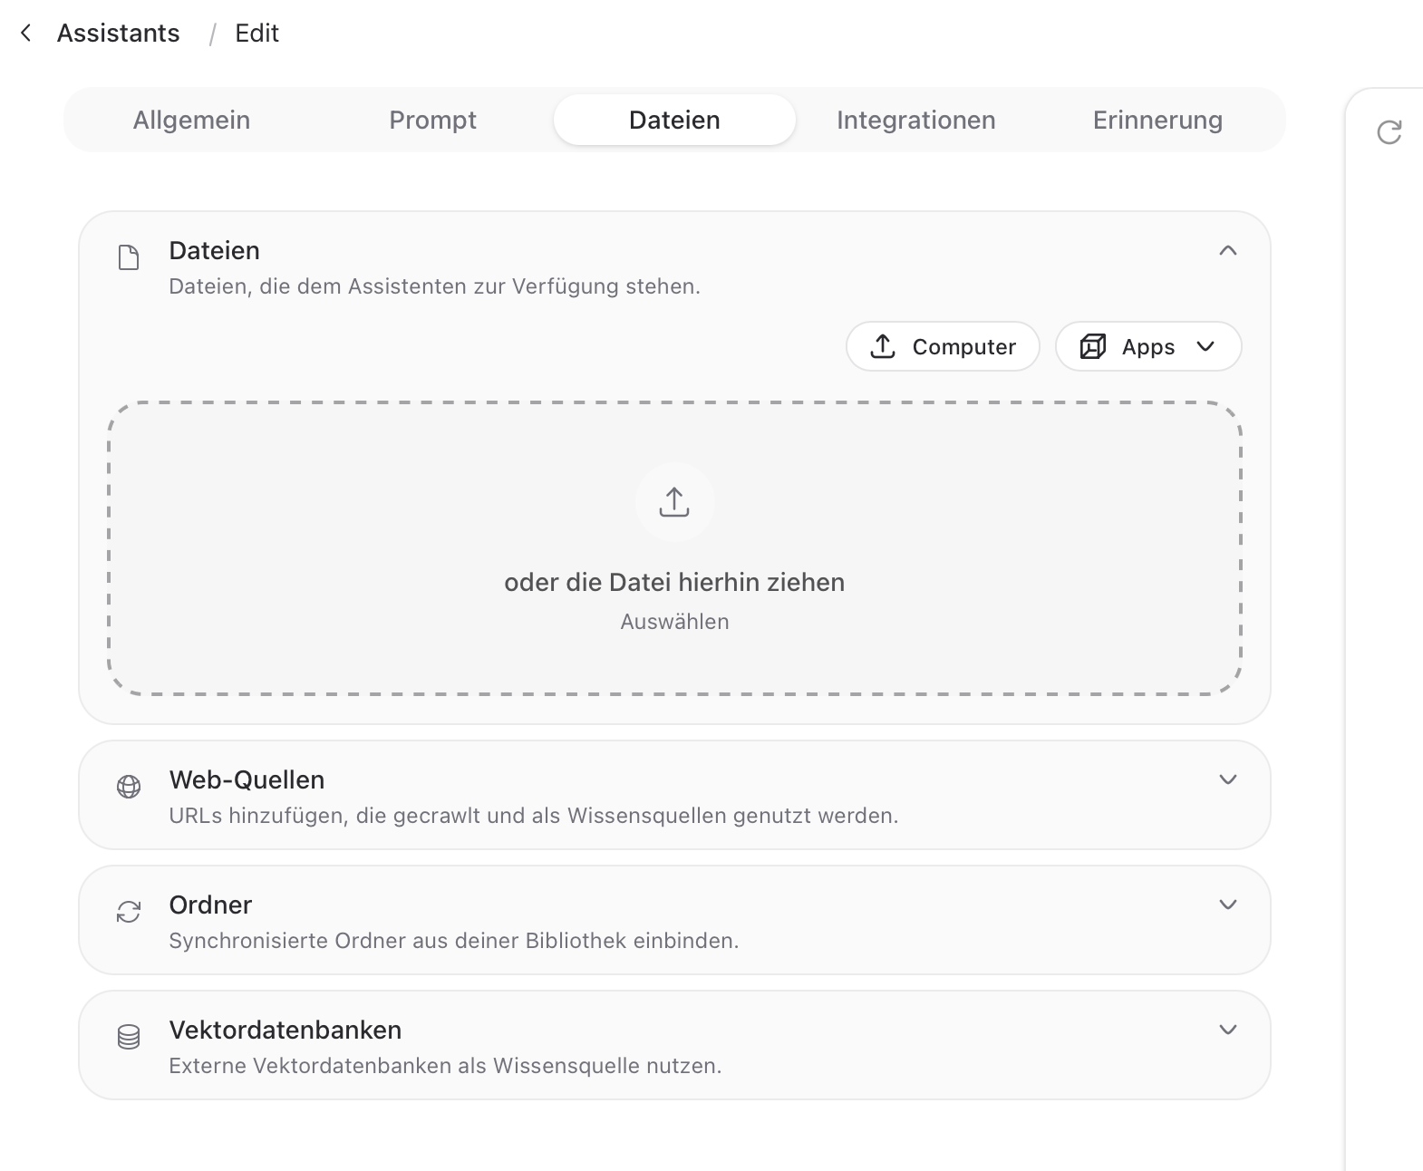
Task: Expand the Vektordatenbanken section chevron
Action: click(1228, 1031)
